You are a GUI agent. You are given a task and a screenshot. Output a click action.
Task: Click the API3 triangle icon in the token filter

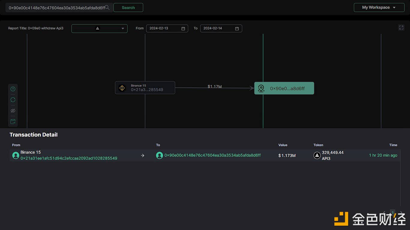(97, 28)
